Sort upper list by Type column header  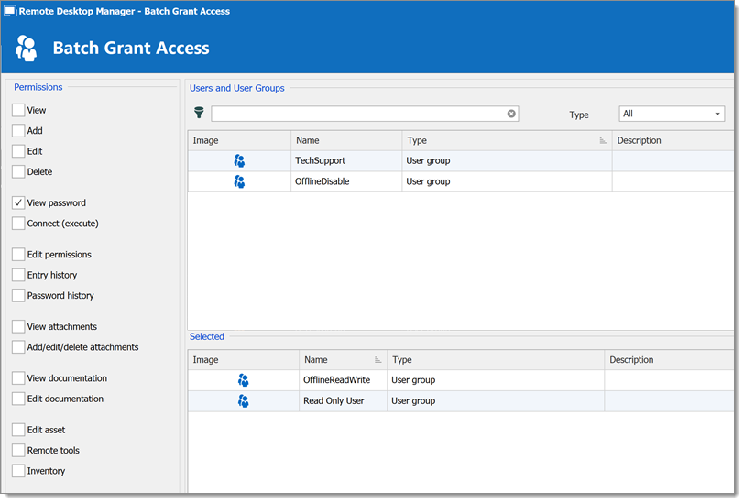[x=507, y=140]
